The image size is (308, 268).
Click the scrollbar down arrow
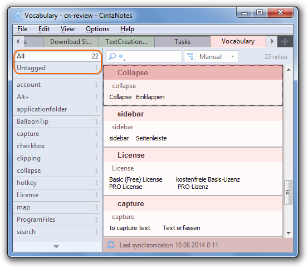[289, 233]
